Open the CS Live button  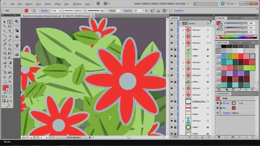coord(229,4)
